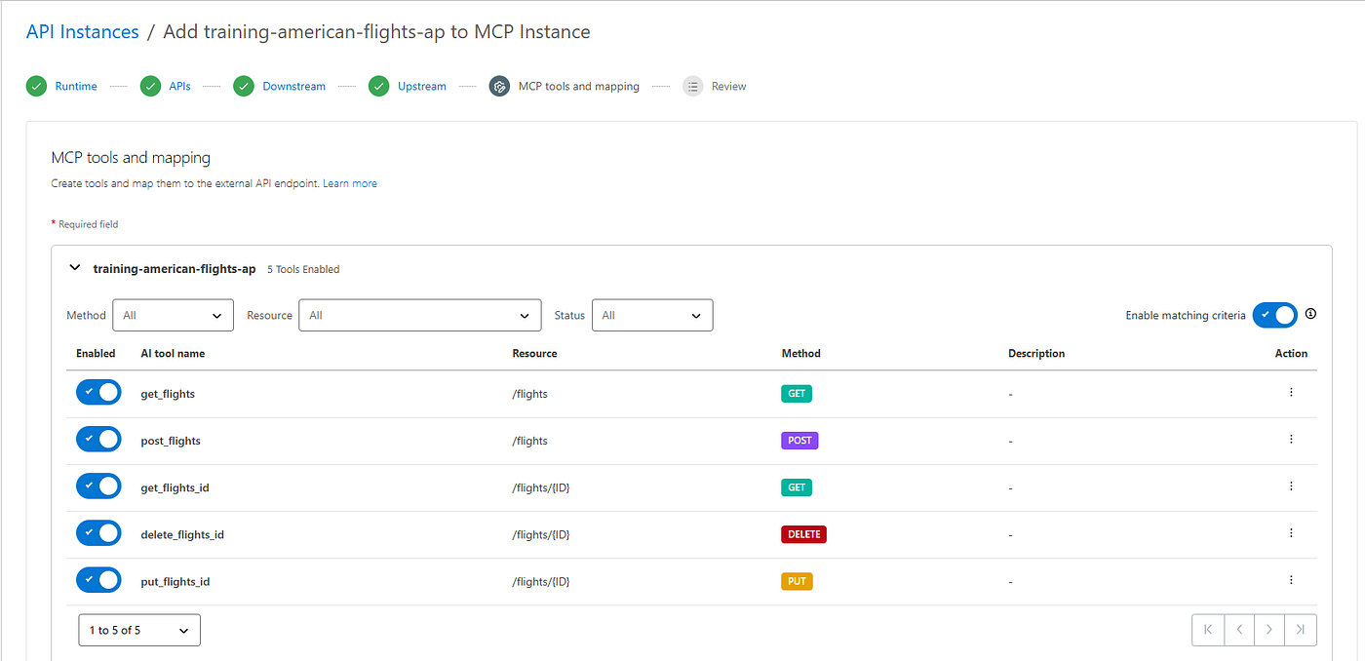Click the put_flights_id tool name
This screenshot has height=661, width=1365.
pyautogui.click(x=175, y=581)
